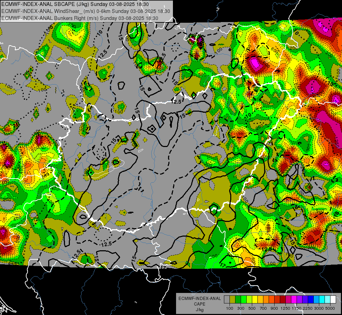The image size is (342, 315).
Task: Pick the bright green legend swatch
Action: pyautogui.click(x=243, y=299)
